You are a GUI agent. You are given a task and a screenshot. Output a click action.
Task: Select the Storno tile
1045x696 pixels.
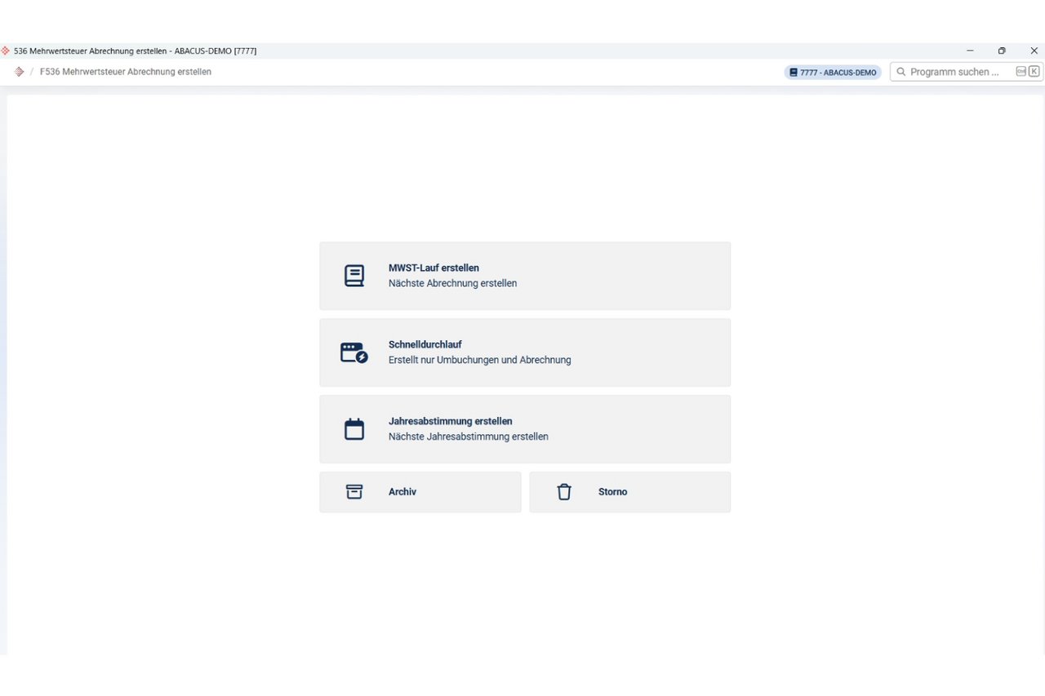(629, 492)
